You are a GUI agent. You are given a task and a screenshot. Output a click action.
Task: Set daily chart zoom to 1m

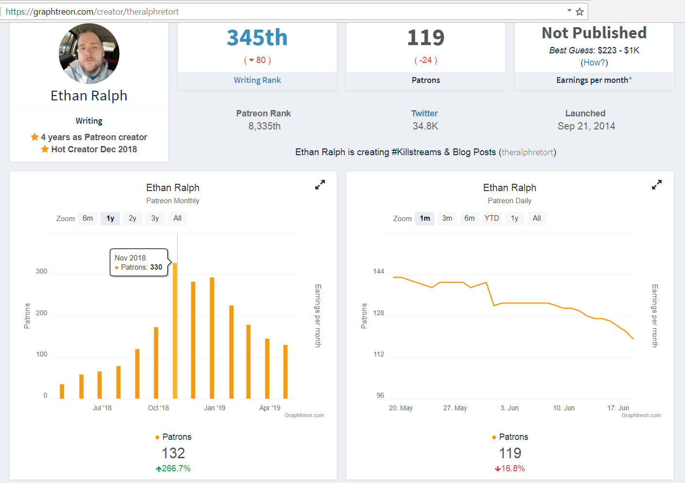[x=425, y=218]
